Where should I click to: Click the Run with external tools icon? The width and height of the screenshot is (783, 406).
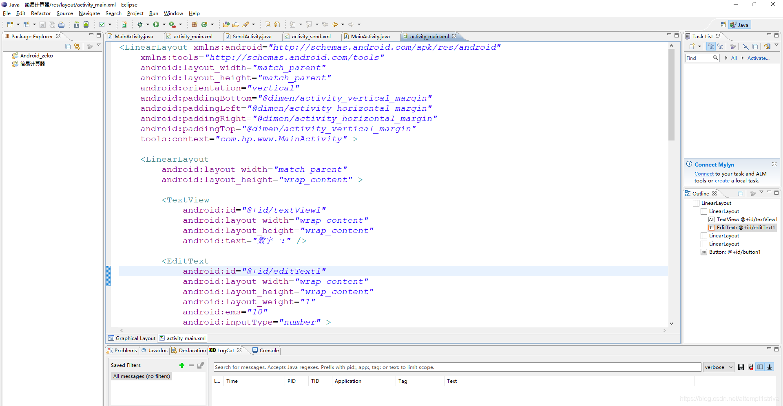click(172, 24)
